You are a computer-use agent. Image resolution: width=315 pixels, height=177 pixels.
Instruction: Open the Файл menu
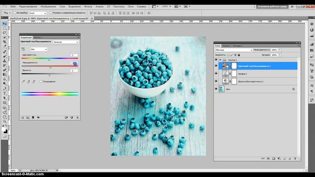[x=13, y=6]
